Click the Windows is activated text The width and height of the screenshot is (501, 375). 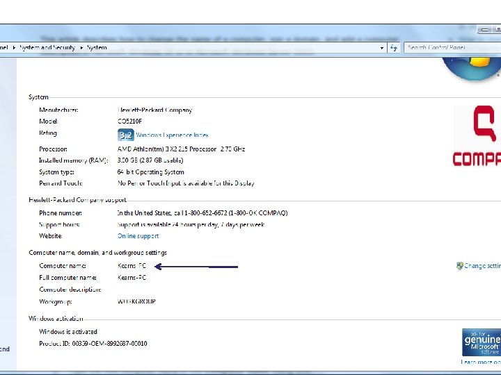point(68,332)
